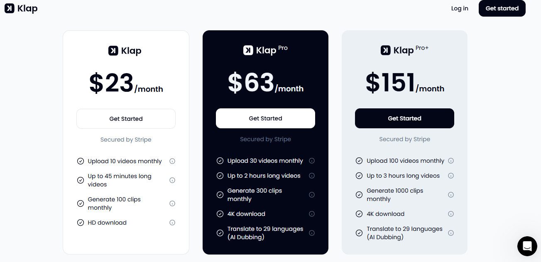Image resolution: width=541 pixels, height=262 pixels.
Task: Click 'Get started' in the top right corner
Action: 502,8
